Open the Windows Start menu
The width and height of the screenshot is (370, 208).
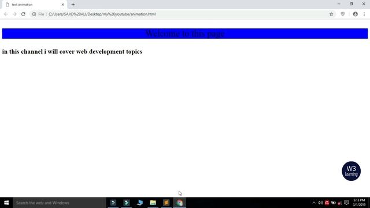[x=6, y=203]
